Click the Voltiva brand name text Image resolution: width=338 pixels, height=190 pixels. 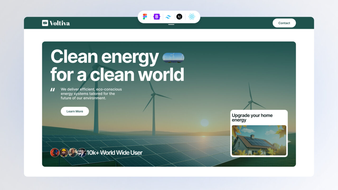tap(60, 23)
